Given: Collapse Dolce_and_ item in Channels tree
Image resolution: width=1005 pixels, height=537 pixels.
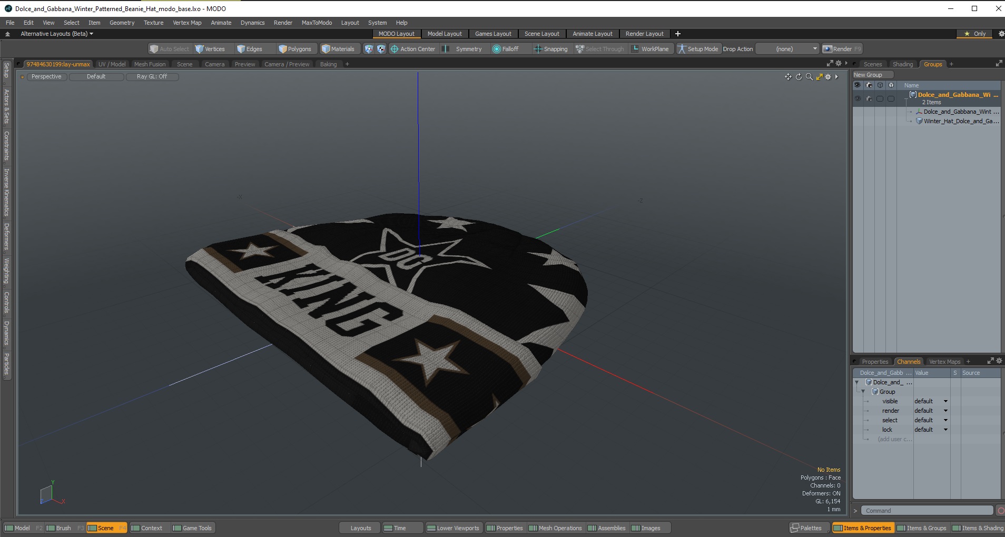Looking at the screenshot, I should [856, 382].
